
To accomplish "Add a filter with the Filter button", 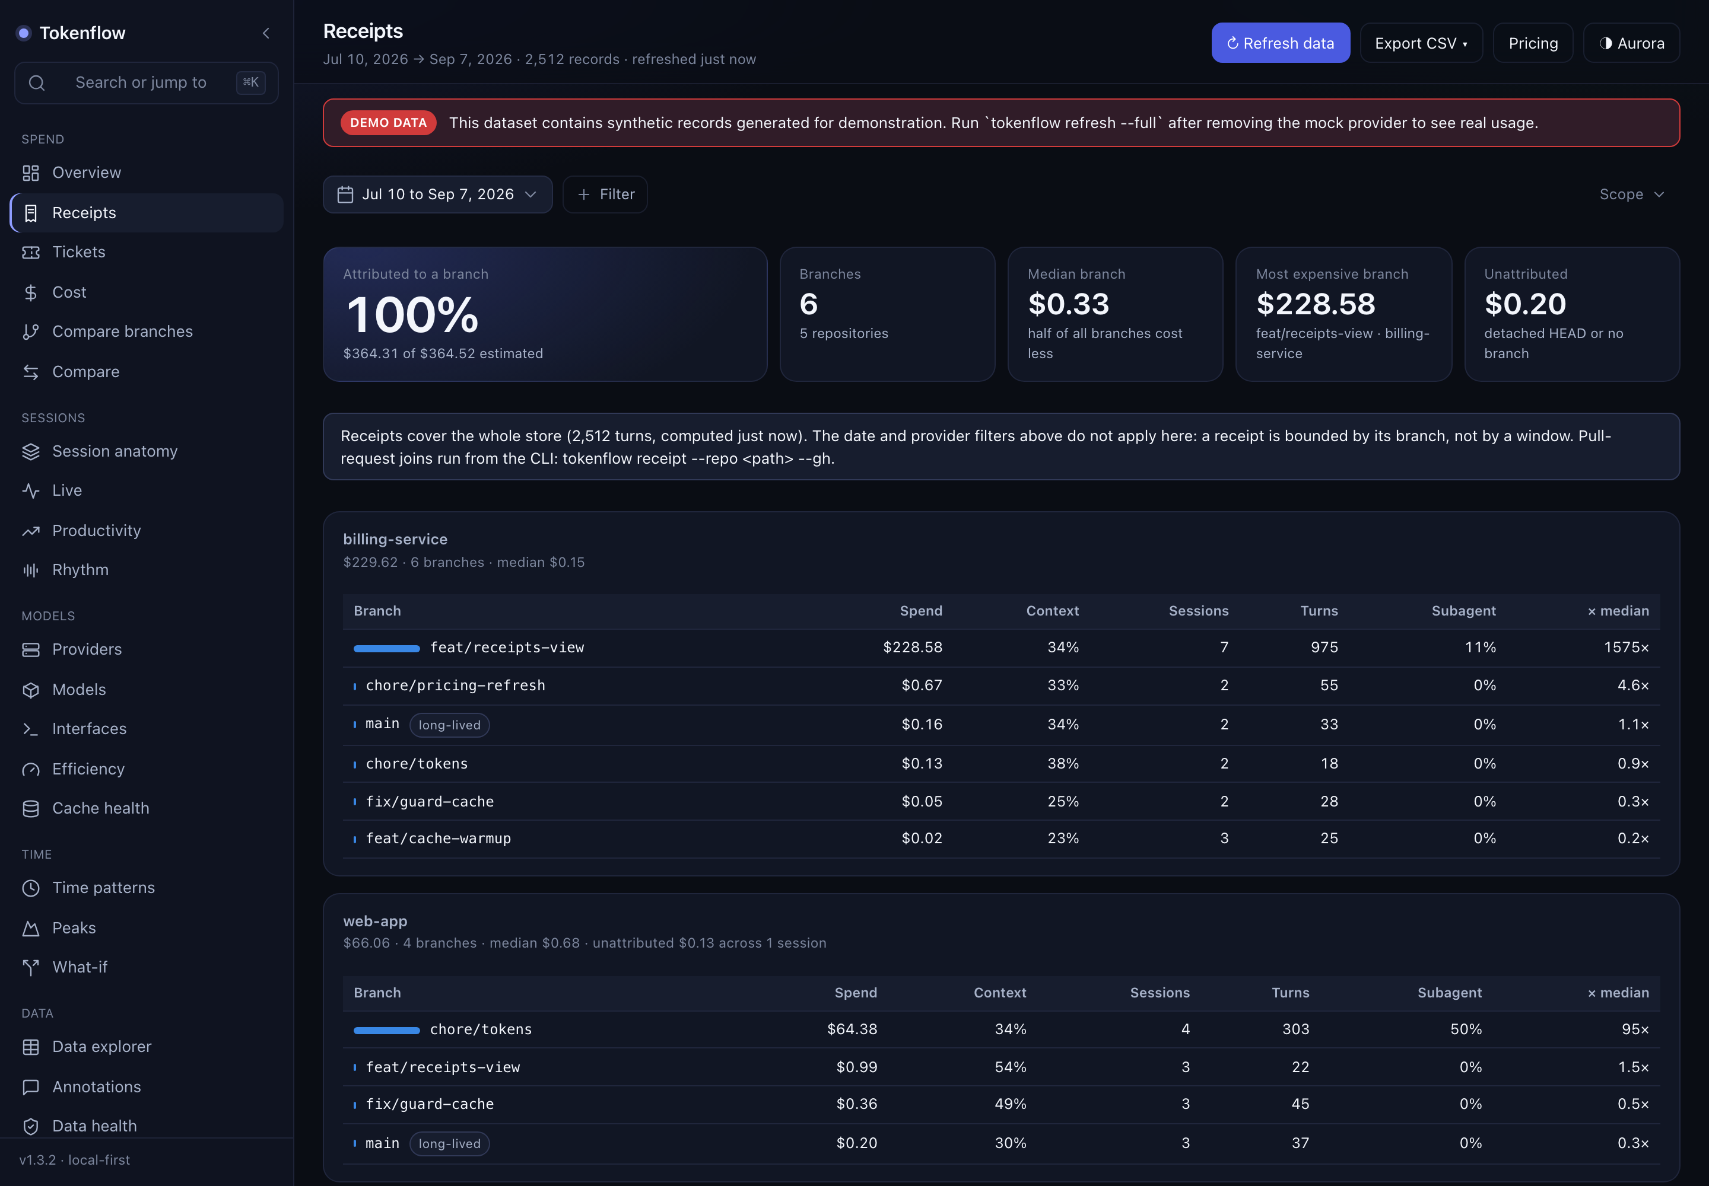I will [x=605, y=195].
